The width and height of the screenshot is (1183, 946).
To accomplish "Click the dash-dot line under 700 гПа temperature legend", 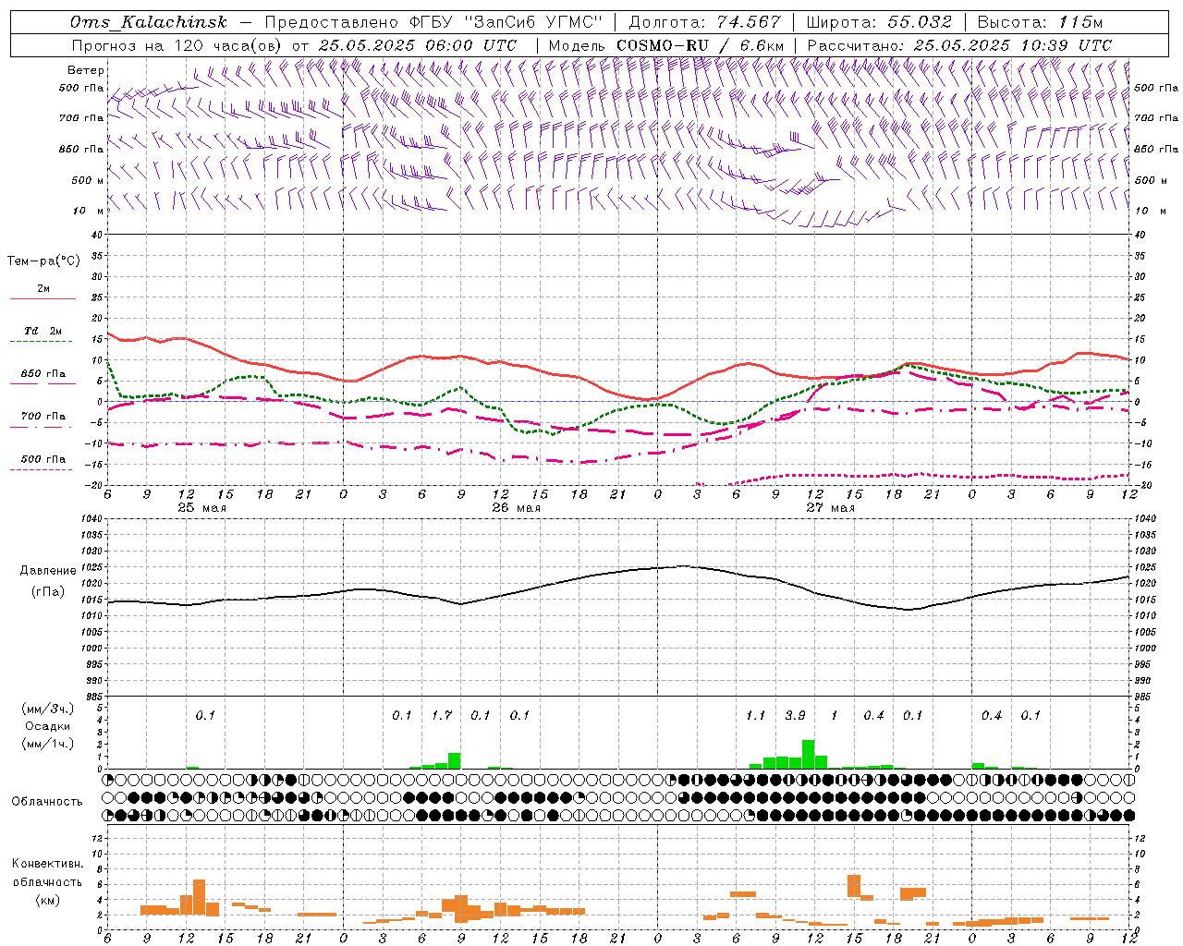I will coord(41,427).
